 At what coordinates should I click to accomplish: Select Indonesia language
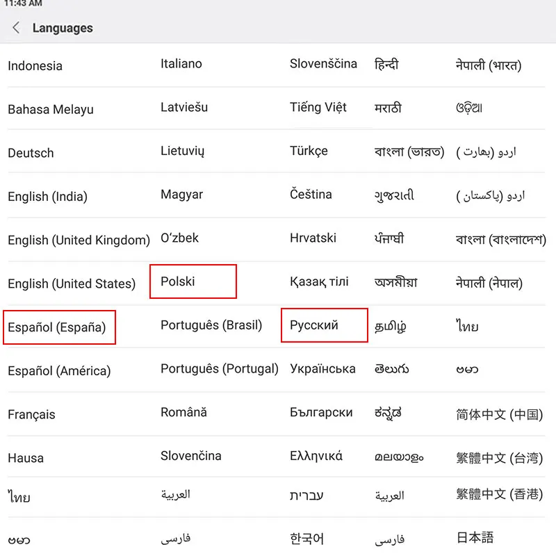[35, 66]
